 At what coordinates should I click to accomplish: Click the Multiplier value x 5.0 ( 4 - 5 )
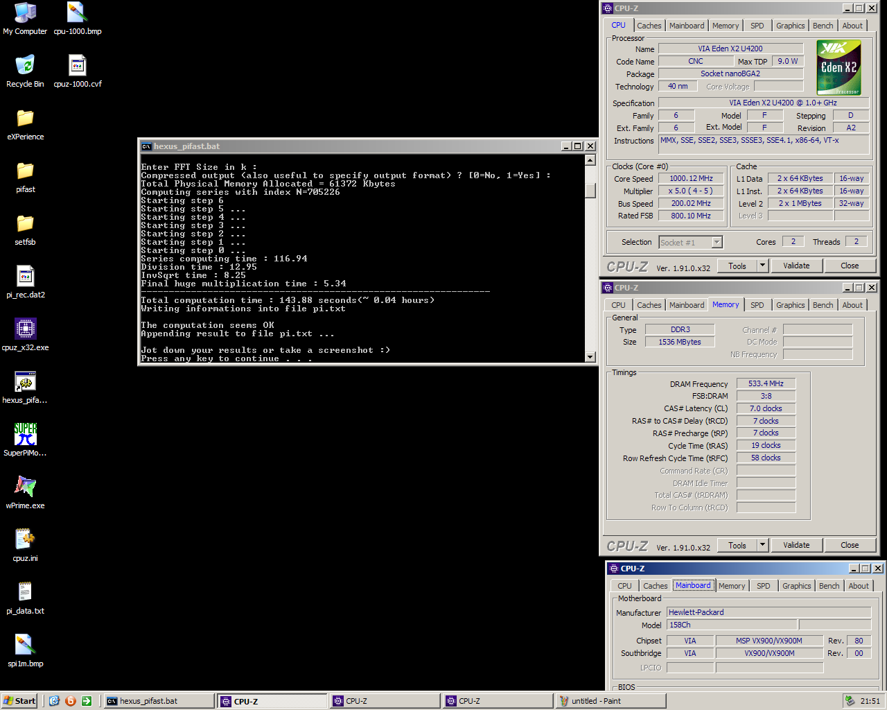(x=691, y=191)
